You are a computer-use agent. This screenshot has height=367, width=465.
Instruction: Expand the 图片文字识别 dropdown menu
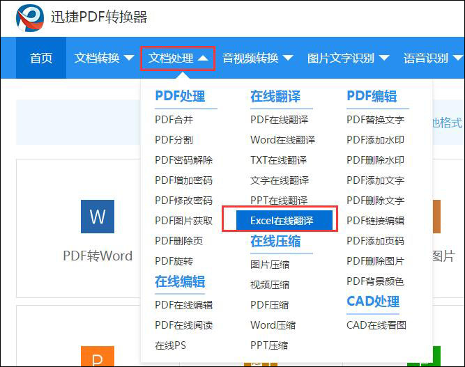click(348, 58)
